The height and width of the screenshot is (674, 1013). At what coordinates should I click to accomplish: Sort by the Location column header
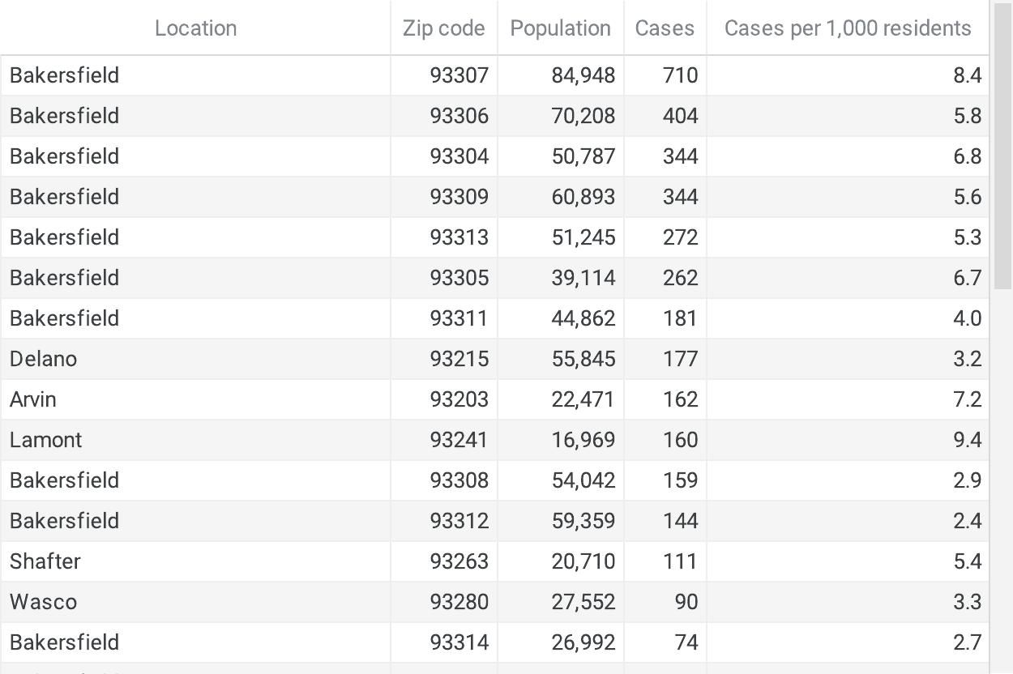pyautogui.click(x=195, y=28)
